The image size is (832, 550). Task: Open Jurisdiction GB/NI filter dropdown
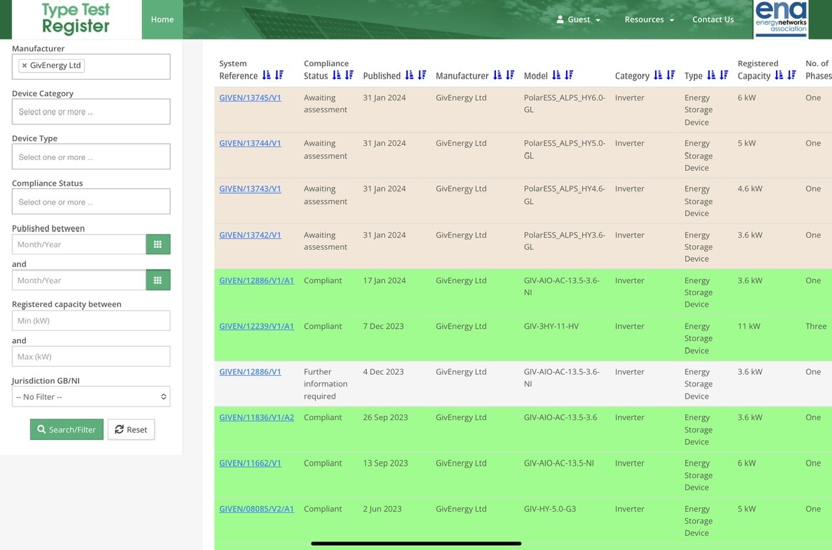91,397
